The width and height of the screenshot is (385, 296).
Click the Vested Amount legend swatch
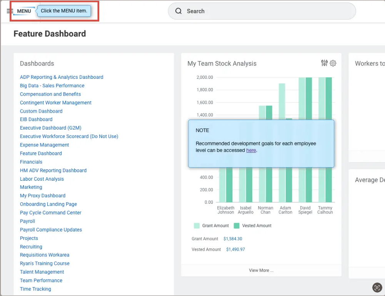(237, 226)
